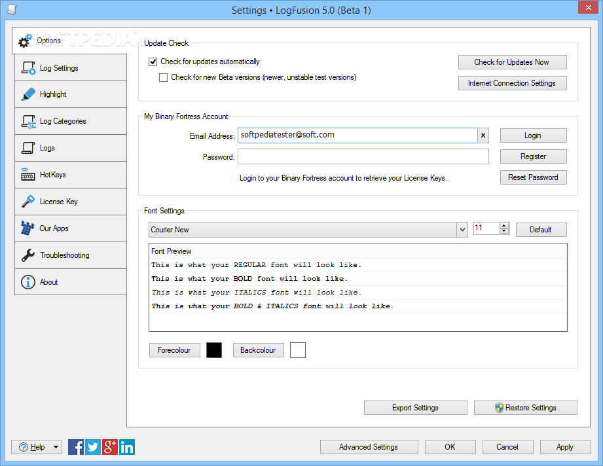This screenshot has height=466, width=603.
Task: Click the Troubleshooting wrench icon
Action: point(28,255)
